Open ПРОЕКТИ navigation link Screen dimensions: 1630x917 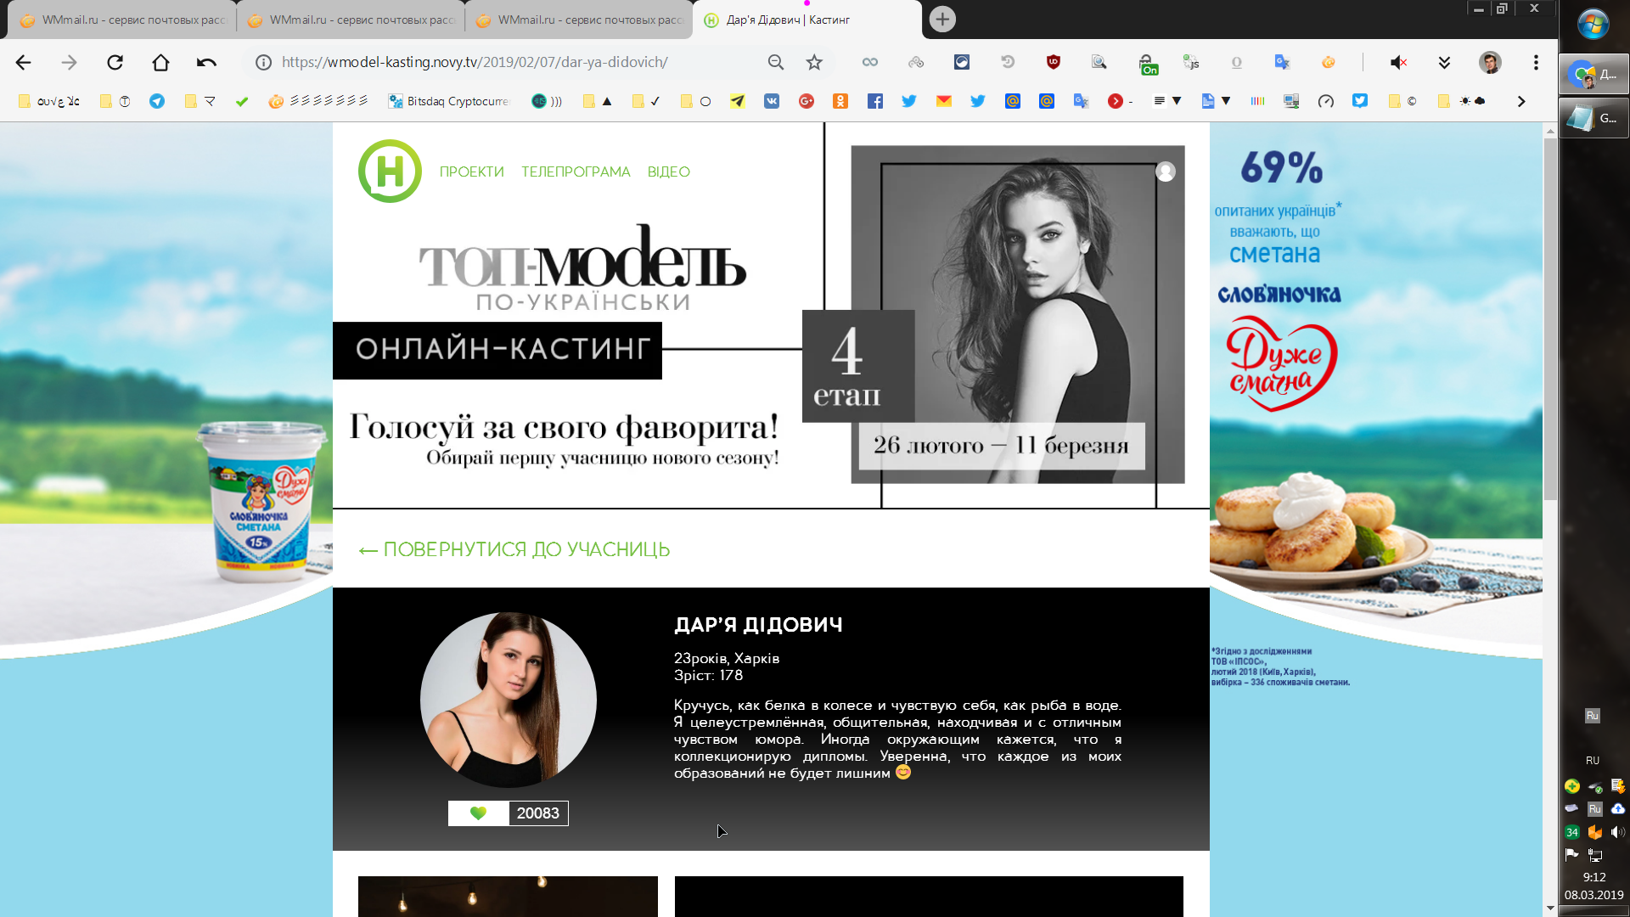471,172
